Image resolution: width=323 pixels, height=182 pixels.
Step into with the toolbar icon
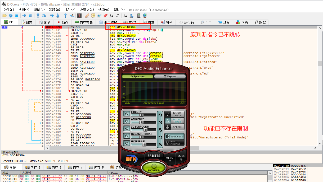pyautogui.click(x=38, y=16)
